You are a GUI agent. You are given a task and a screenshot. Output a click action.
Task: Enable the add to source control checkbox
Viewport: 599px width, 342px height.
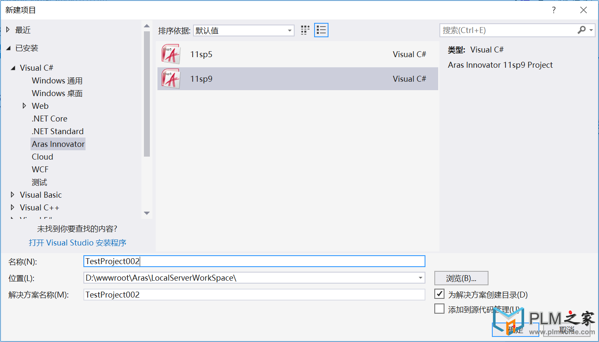[439, 309]
